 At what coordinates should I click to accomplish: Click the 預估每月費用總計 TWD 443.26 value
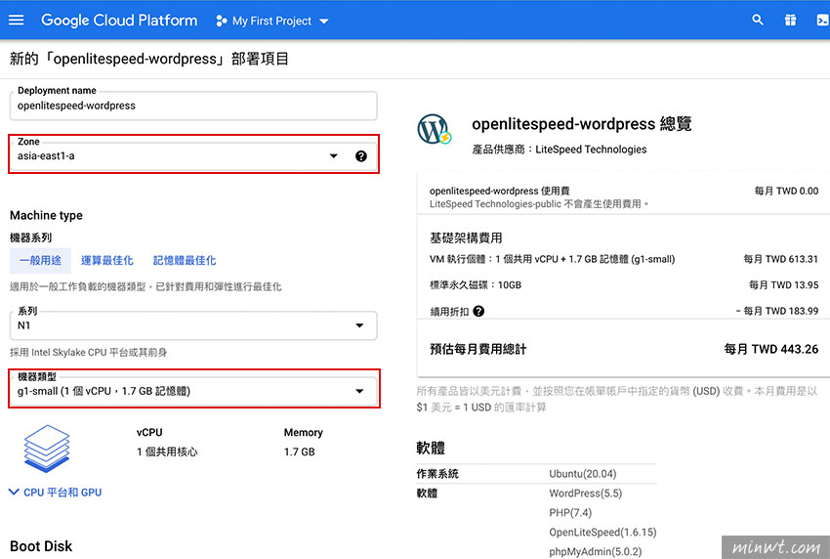coord(770,349)
